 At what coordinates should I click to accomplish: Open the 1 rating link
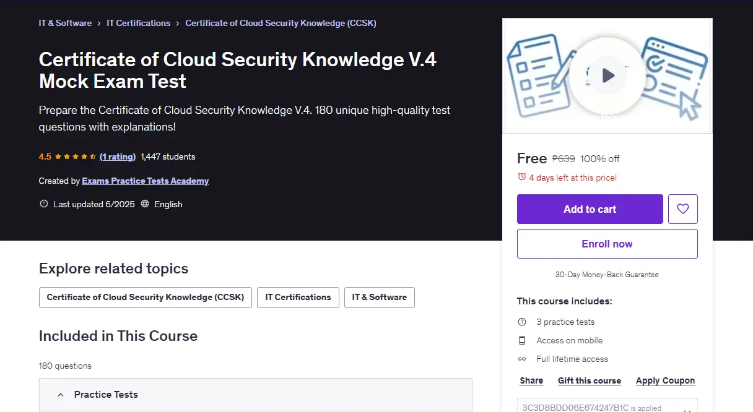[118, 157]
